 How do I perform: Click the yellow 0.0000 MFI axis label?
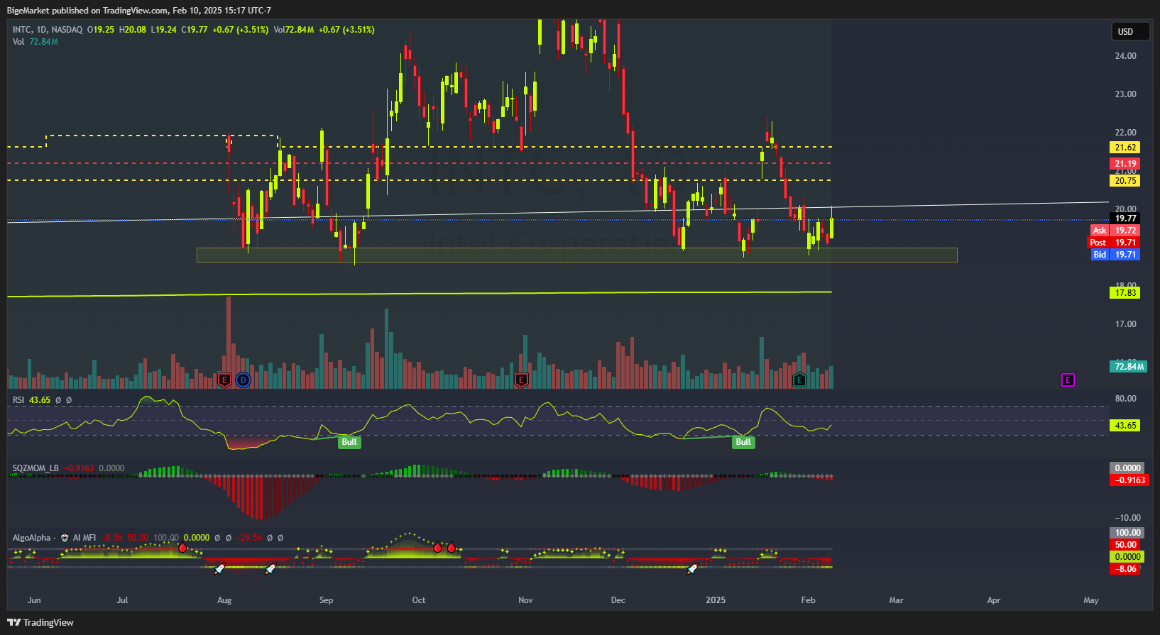pyautogui.click(x=1127, y=557)
